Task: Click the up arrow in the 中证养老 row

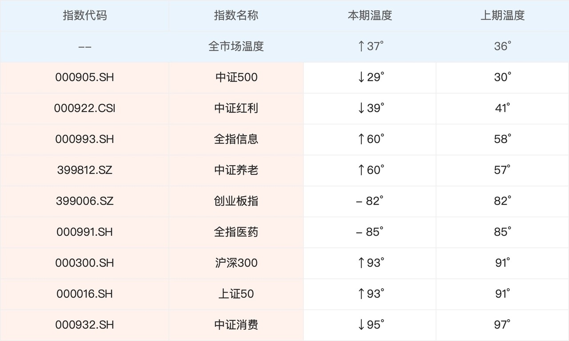Action: click(361, 170)
